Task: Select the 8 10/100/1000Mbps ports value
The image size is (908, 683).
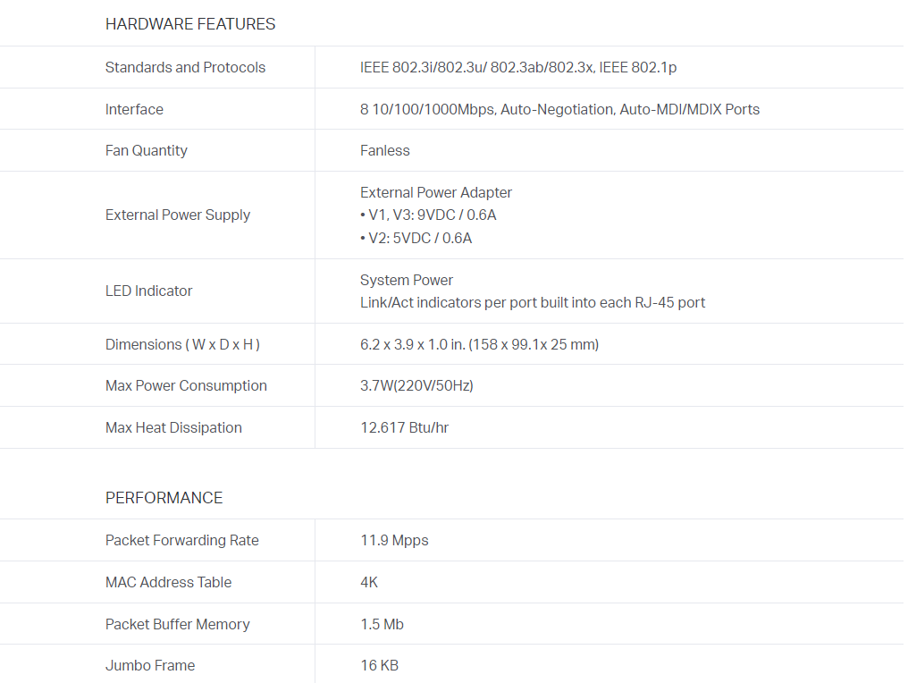Action: 559,110
